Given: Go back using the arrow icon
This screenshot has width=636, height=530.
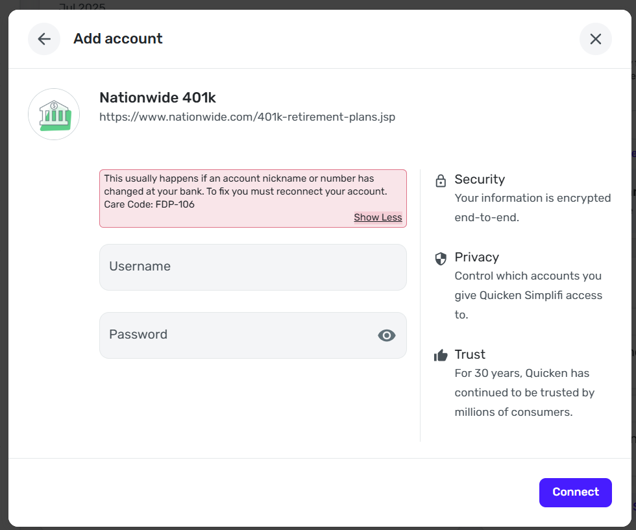Looking at the screenshot, I should click(x=44, y=39).
